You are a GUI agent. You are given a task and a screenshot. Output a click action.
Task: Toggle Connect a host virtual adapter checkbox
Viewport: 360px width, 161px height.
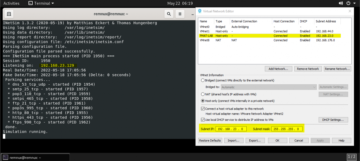(x=203, y=109)
